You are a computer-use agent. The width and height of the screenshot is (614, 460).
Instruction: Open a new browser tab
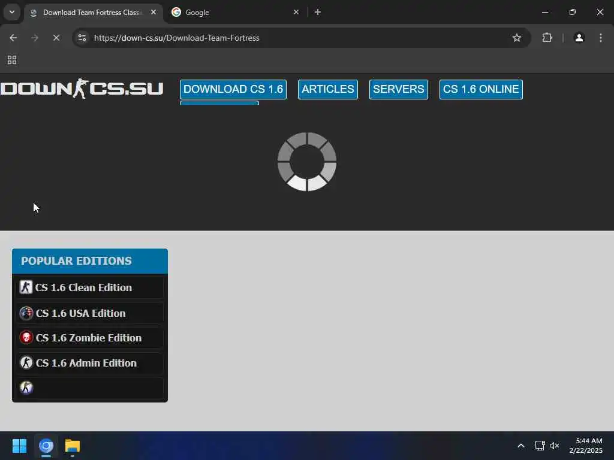(318, 12)
